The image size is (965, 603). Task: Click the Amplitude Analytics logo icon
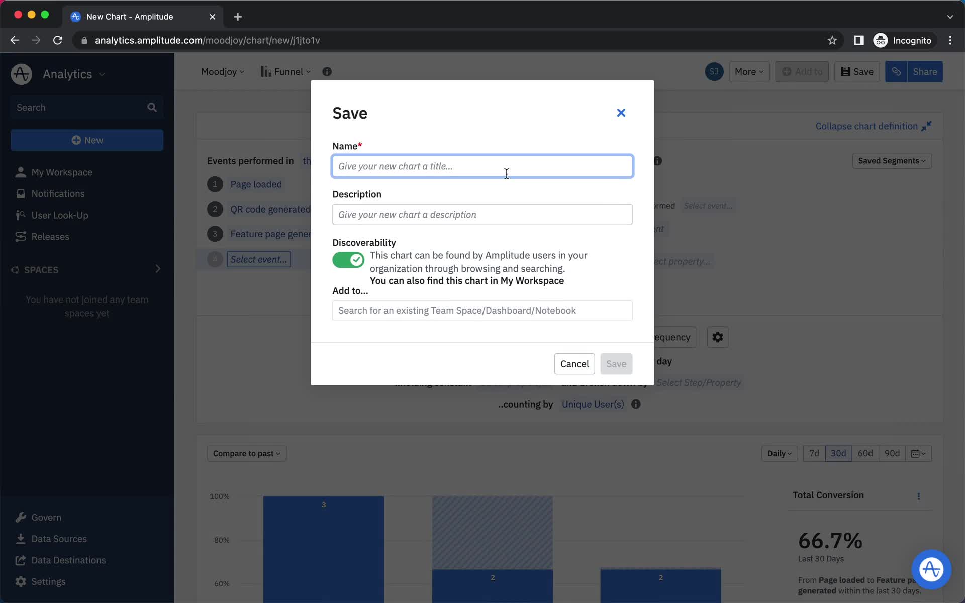point(22,74)
